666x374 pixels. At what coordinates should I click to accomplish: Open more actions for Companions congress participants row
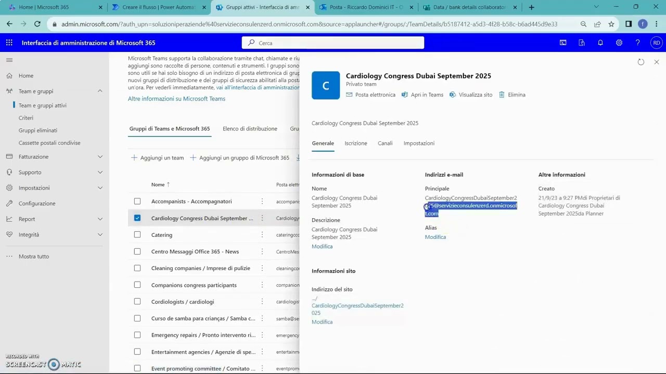262,285
